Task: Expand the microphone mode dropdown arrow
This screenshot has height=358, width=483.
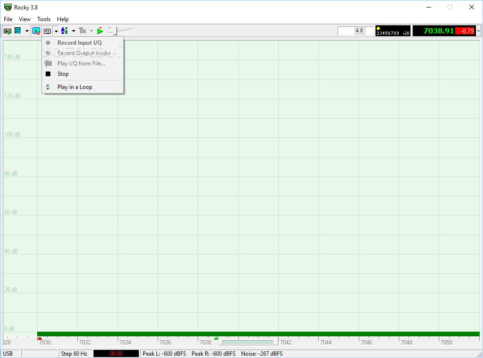Action: (x=73, y=31)
